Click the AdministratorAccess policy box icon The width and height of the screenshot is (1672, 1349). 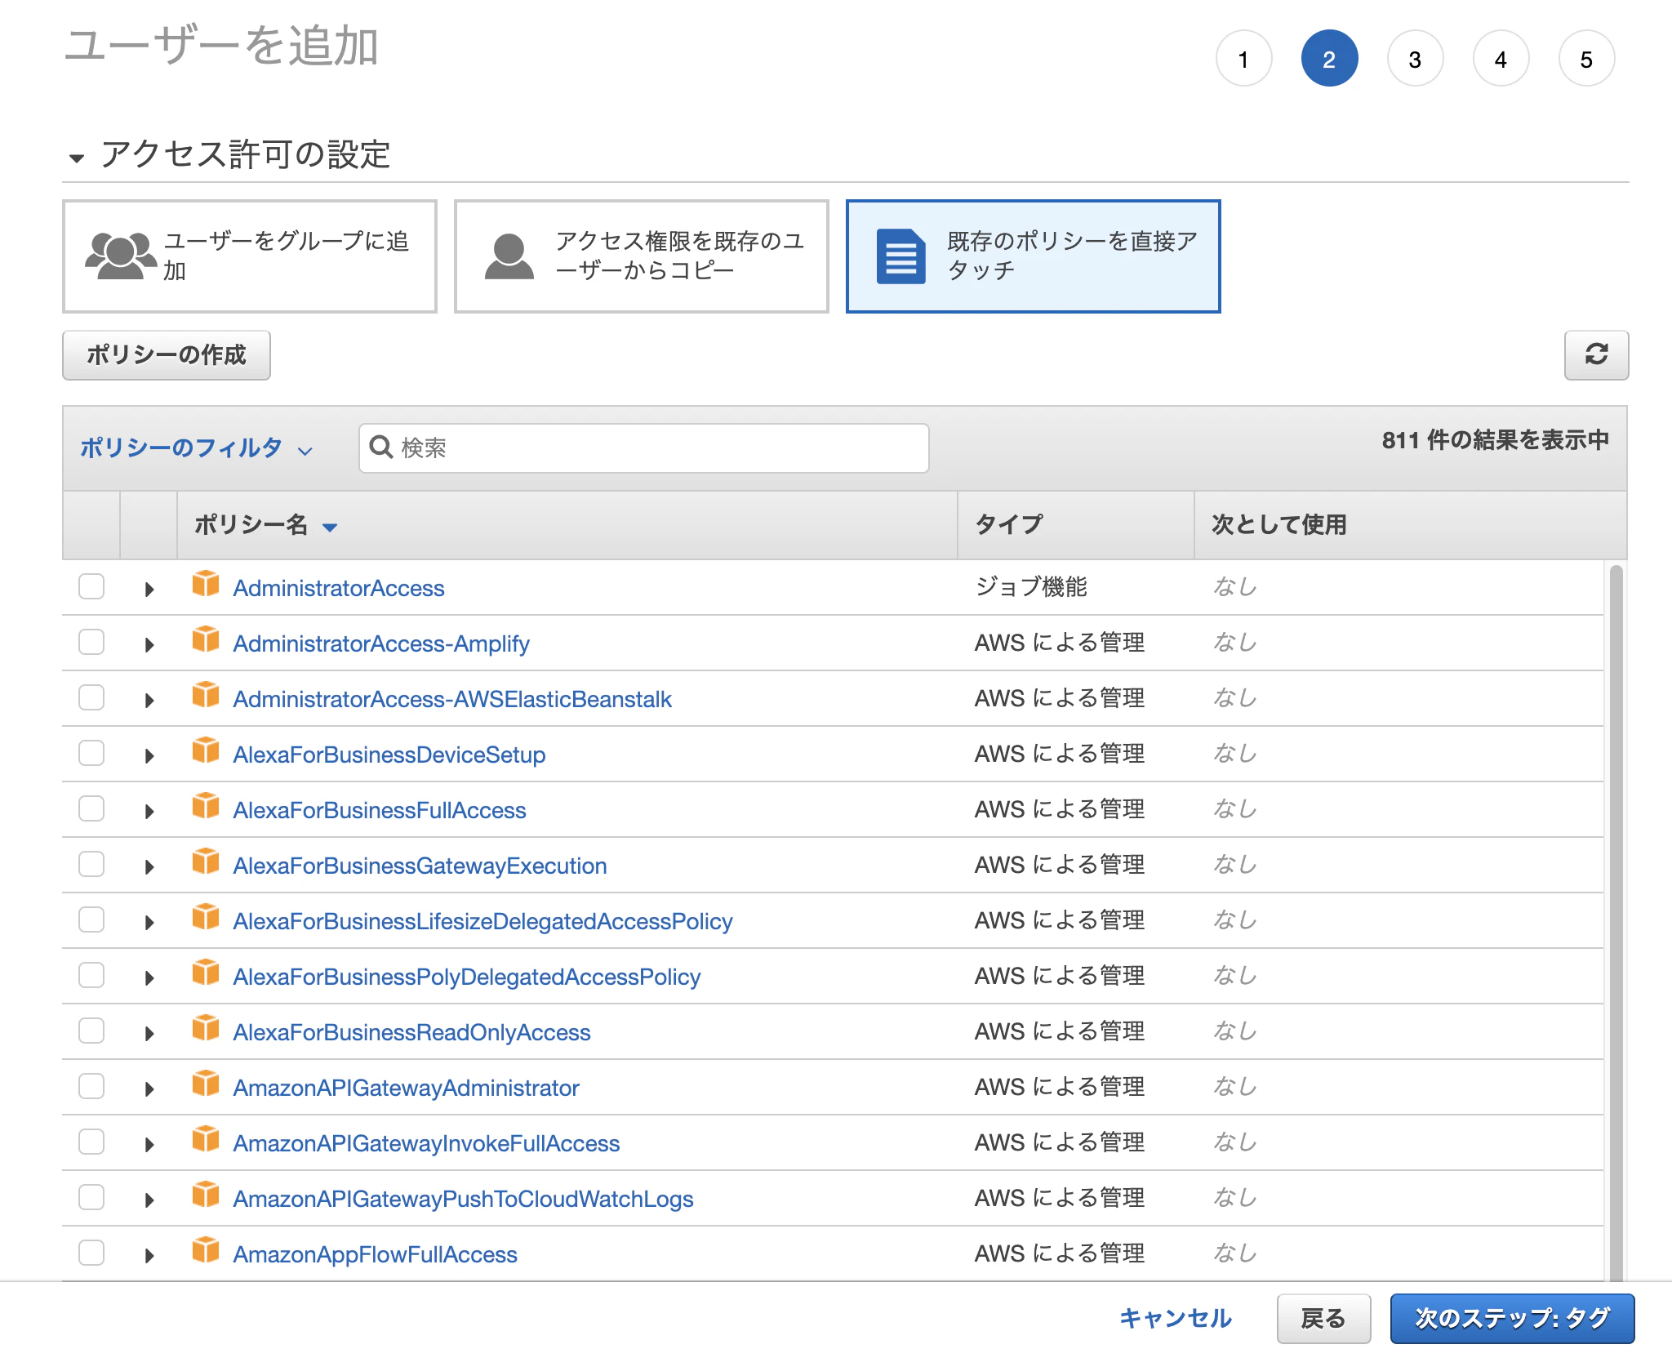pyautogui.click(x=206, y=585)
